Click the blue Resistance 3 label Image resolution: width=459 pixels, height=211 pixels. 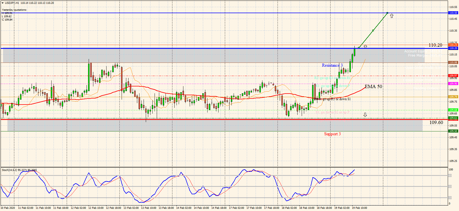coord(332,65)
